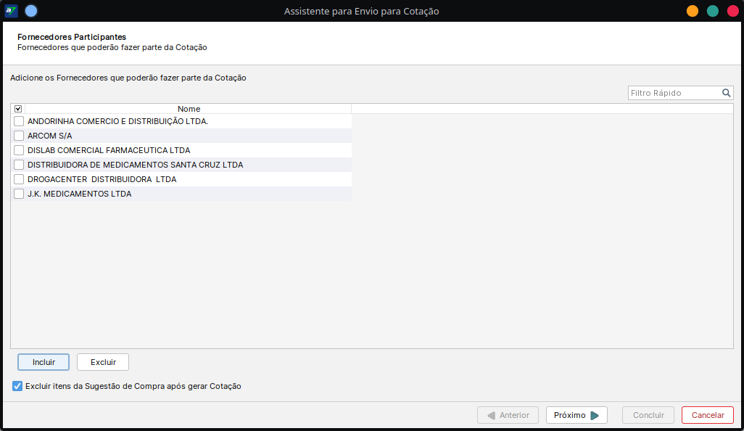Click the green maximize window circle

[x=713, y=11]
